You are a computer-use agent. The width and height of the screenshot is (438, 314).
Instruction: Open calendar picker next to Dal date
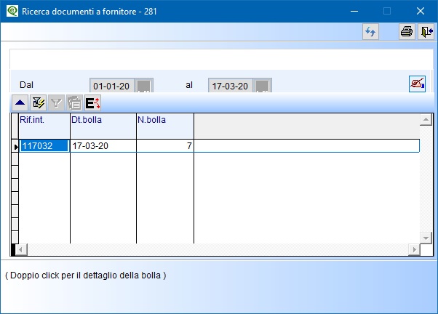[144, 86]
